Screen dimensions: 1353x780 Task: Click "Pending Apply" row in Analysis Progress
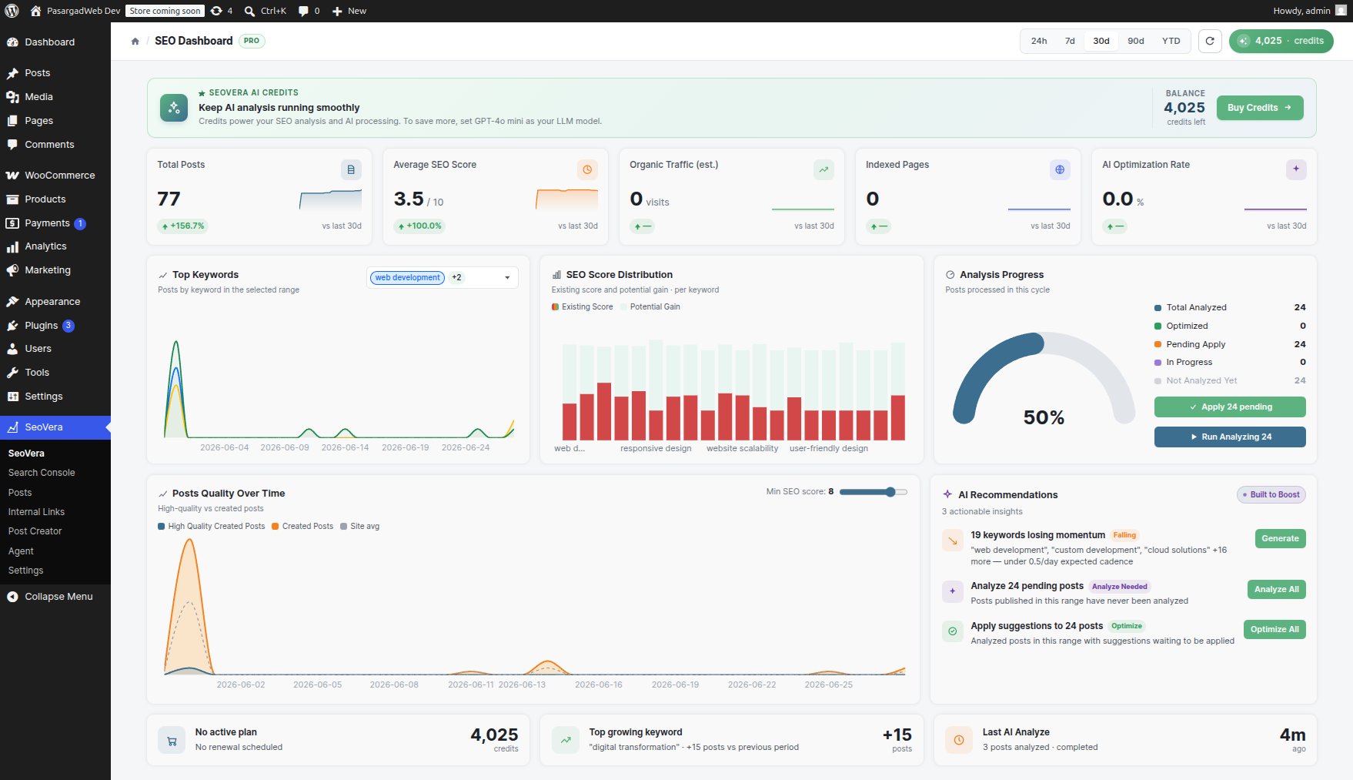[x=1230, y=344]
